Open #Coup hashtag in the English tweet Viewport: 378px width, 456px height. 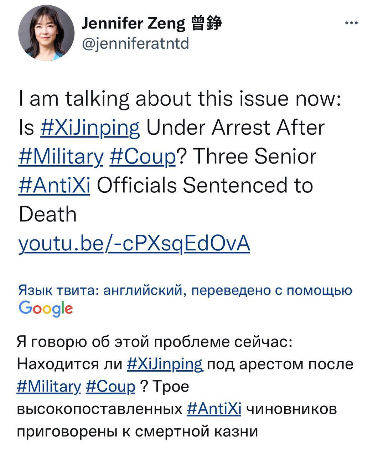[x=143, y=157]
